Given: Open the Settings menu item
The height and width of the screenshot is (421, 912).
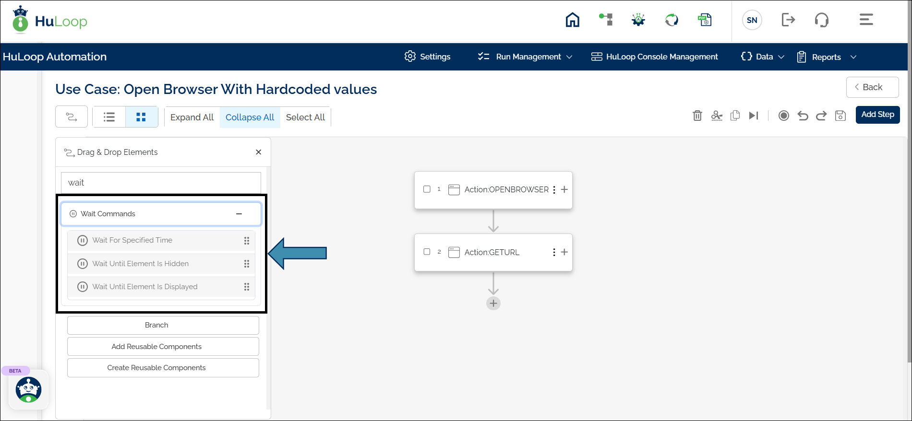Looking at the screenshot, I should tap(428, 57).
